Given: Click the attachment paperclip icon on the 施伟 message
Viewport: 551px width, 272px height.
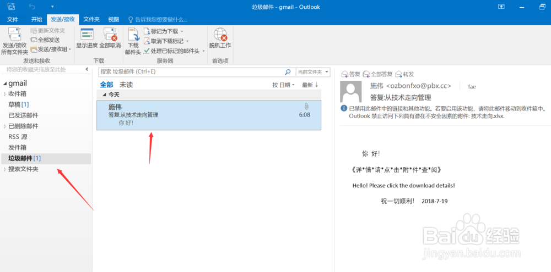Looking at the screenshot, I should 306,106.
